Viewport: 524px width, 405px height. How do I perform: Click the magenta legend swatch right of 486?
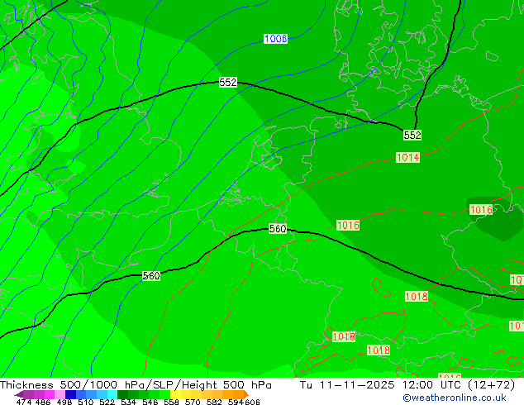[50, 394]
